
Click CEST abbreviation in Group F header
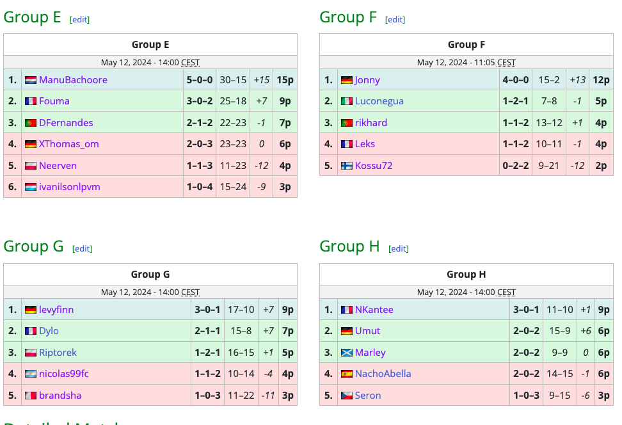[x=506, y=62]
